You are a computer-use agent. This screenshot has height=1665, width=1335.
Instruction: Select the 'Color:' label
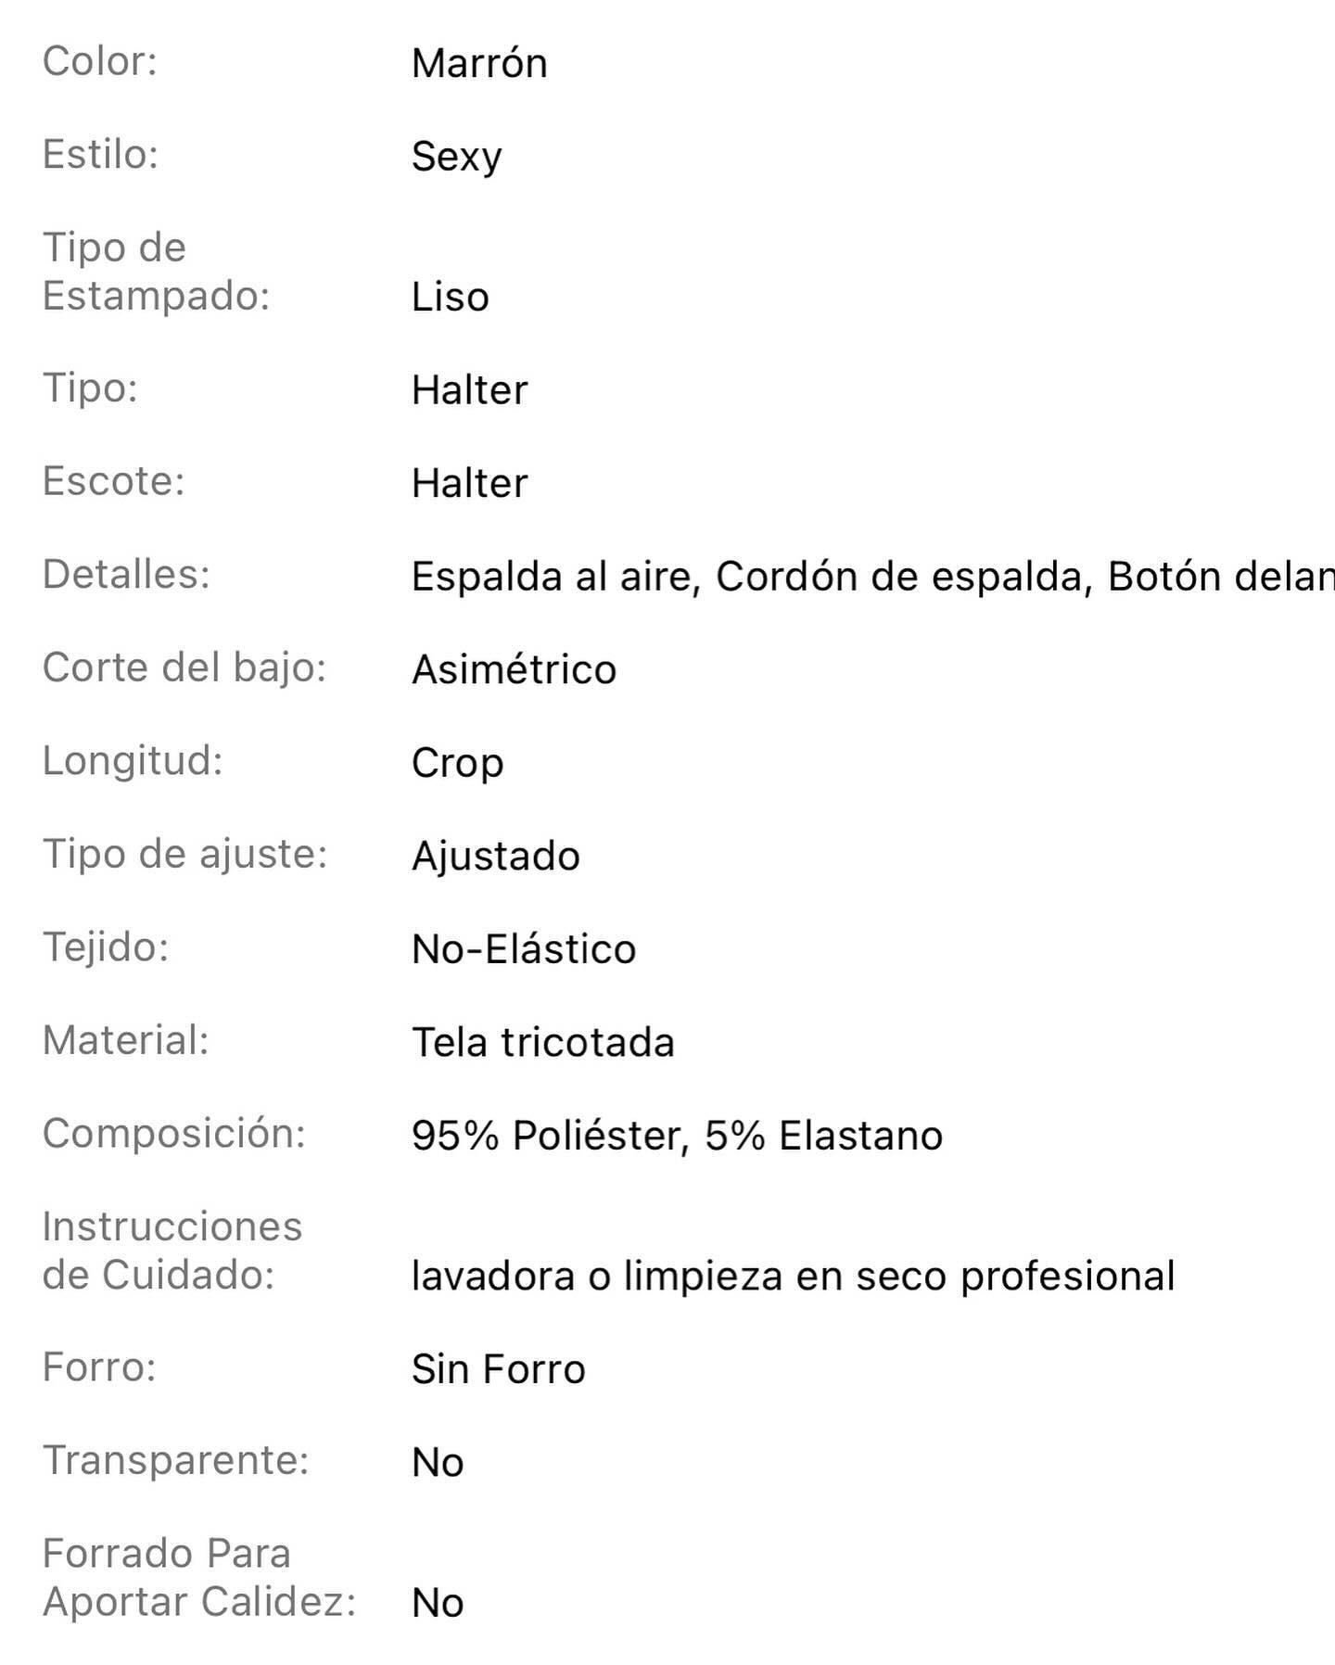[100, 62]
